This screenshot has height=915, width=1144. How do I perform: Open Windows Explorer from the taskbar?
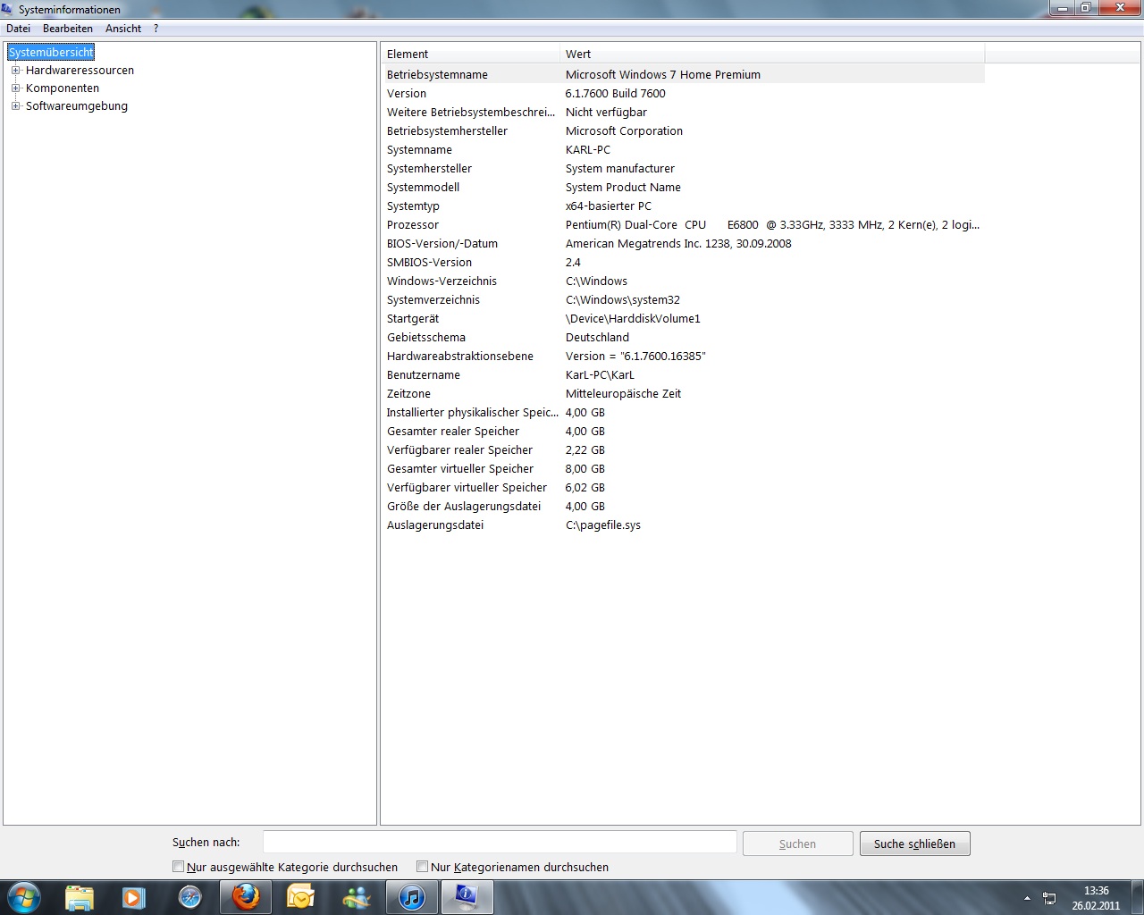pyautogui.click(x=80, y=897)
